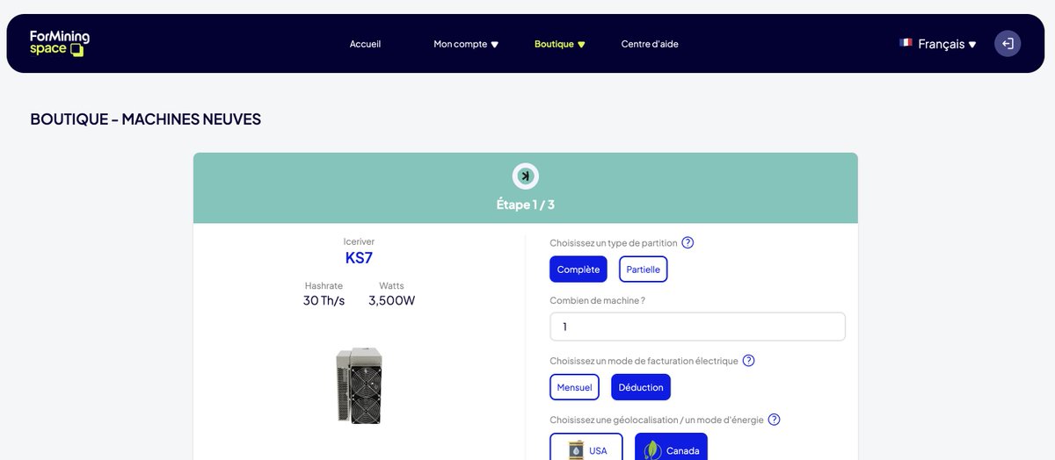The width and height of the screenshot is (1055, 460).
Task: Click the number of machines field
Action: click(x=697, y=327)
